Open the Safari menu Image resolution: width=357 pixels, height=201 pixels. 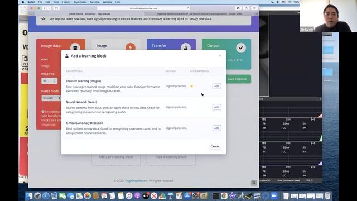[31, 2]
